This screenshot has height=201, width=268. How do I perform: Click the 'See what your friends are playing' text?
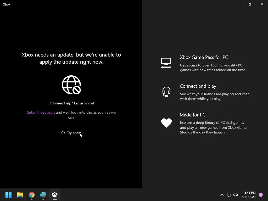coord(214,96)
